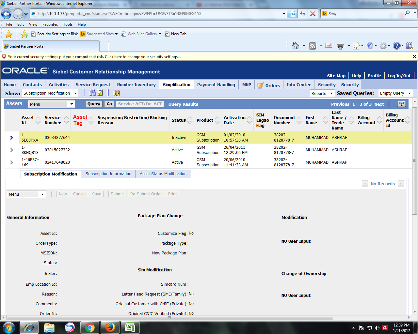Open the Info Center tab

pos(299,84)
